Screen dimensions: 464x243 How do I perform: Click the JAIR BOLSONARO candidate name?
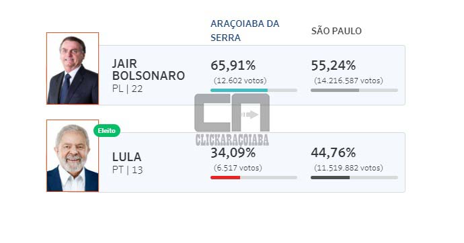[x=148, y=70]
